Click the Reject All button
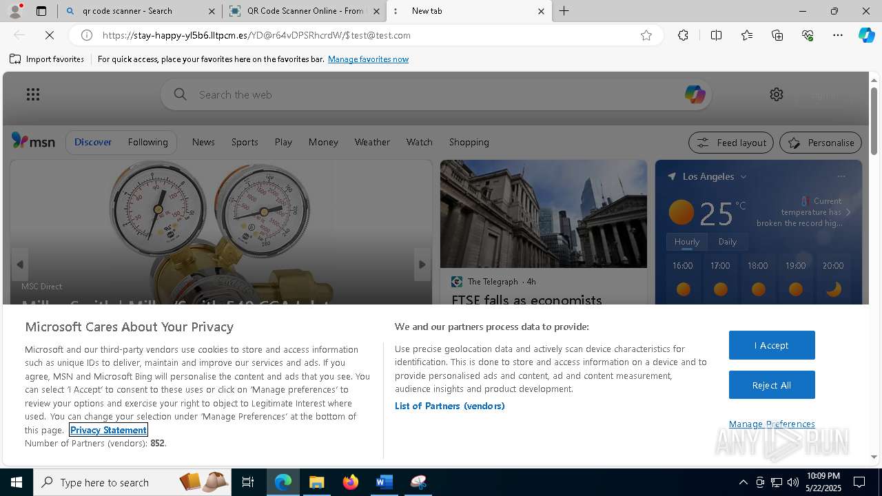Image resolution: width=882 pixels, height=496 pixels. tap(772, 385)
